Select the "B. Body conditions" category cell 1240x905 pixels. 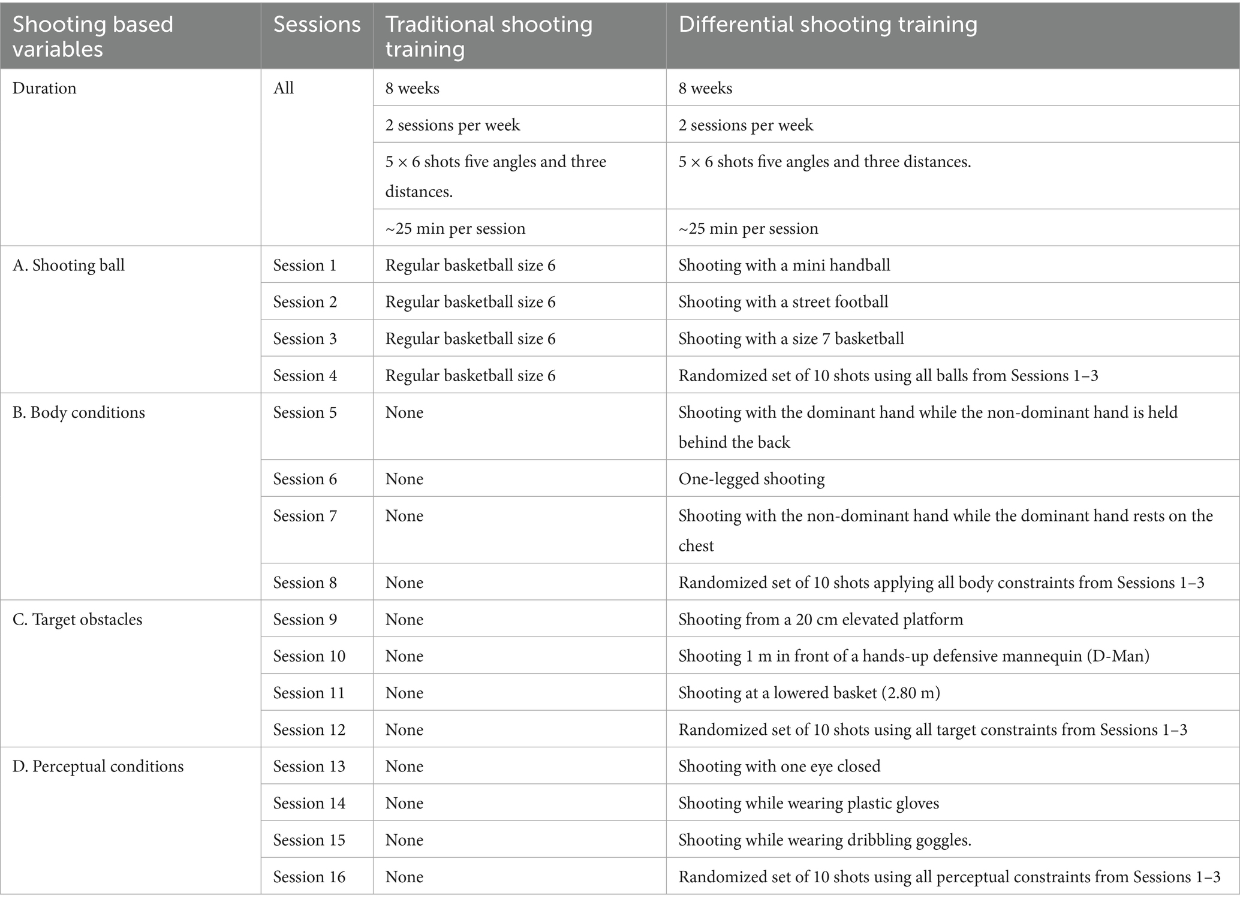79,412
